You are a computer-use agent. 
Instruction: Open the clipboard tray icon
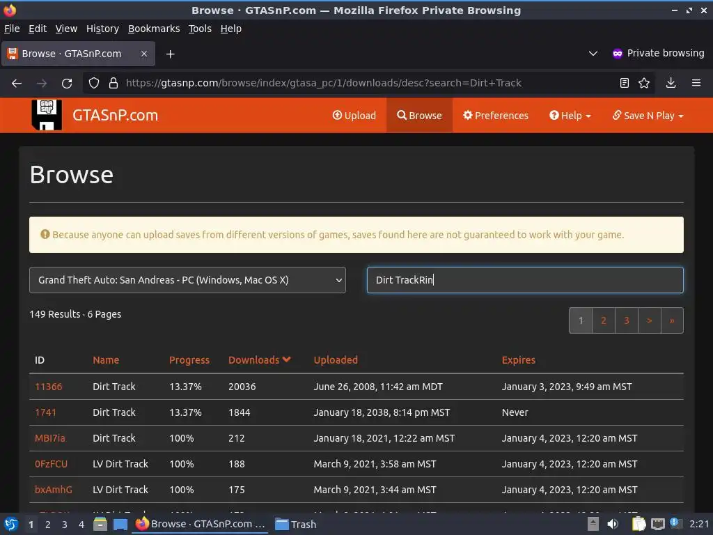639,524
